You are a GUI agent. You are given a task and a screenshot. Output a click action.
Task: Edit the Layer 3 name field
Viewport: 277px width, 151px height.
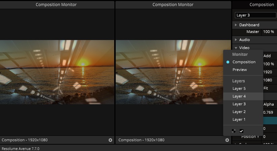tap(255, 15)
